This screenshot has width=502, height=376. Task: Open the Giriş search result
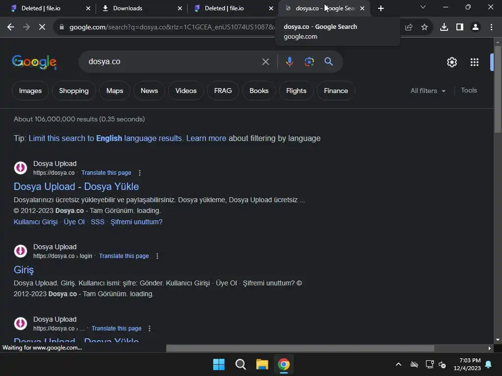pos(24,270)
